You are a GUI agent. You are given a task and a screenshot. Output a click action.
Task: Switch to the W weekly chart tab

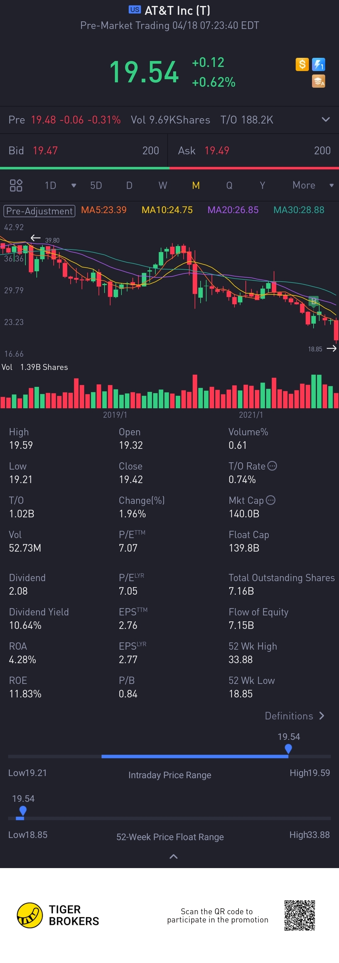point(162,185)
